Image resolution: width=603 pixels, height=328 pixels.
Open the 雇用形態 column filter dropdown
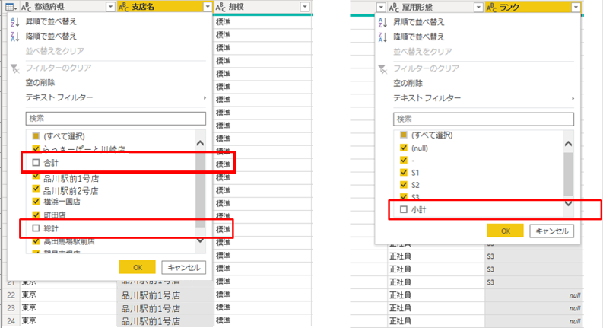477,7
